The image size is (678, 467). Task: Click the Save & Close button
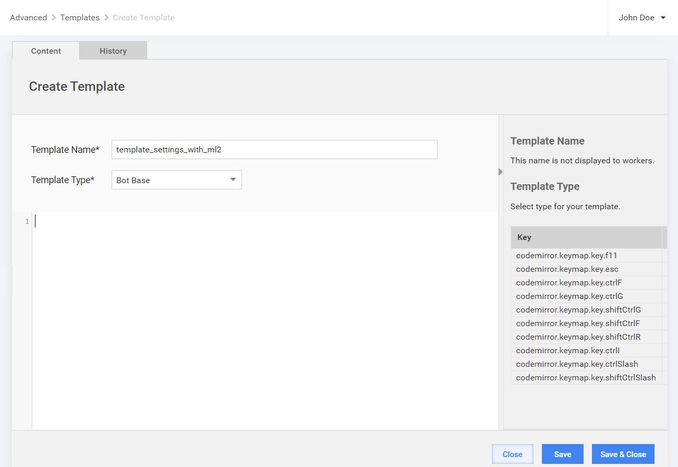click(623, 454)
